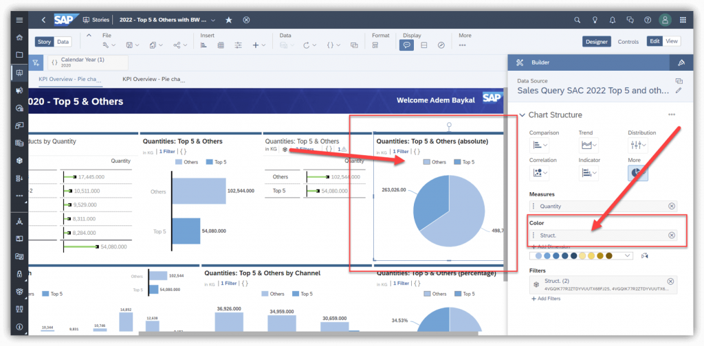Switch to Edit mode
This screenshot has height=346, width=704.
[654, 41]
